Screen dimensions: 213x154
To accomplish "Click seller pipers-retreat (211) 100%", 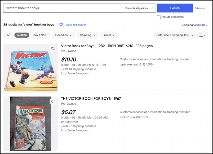I will [x=136, y=64].
